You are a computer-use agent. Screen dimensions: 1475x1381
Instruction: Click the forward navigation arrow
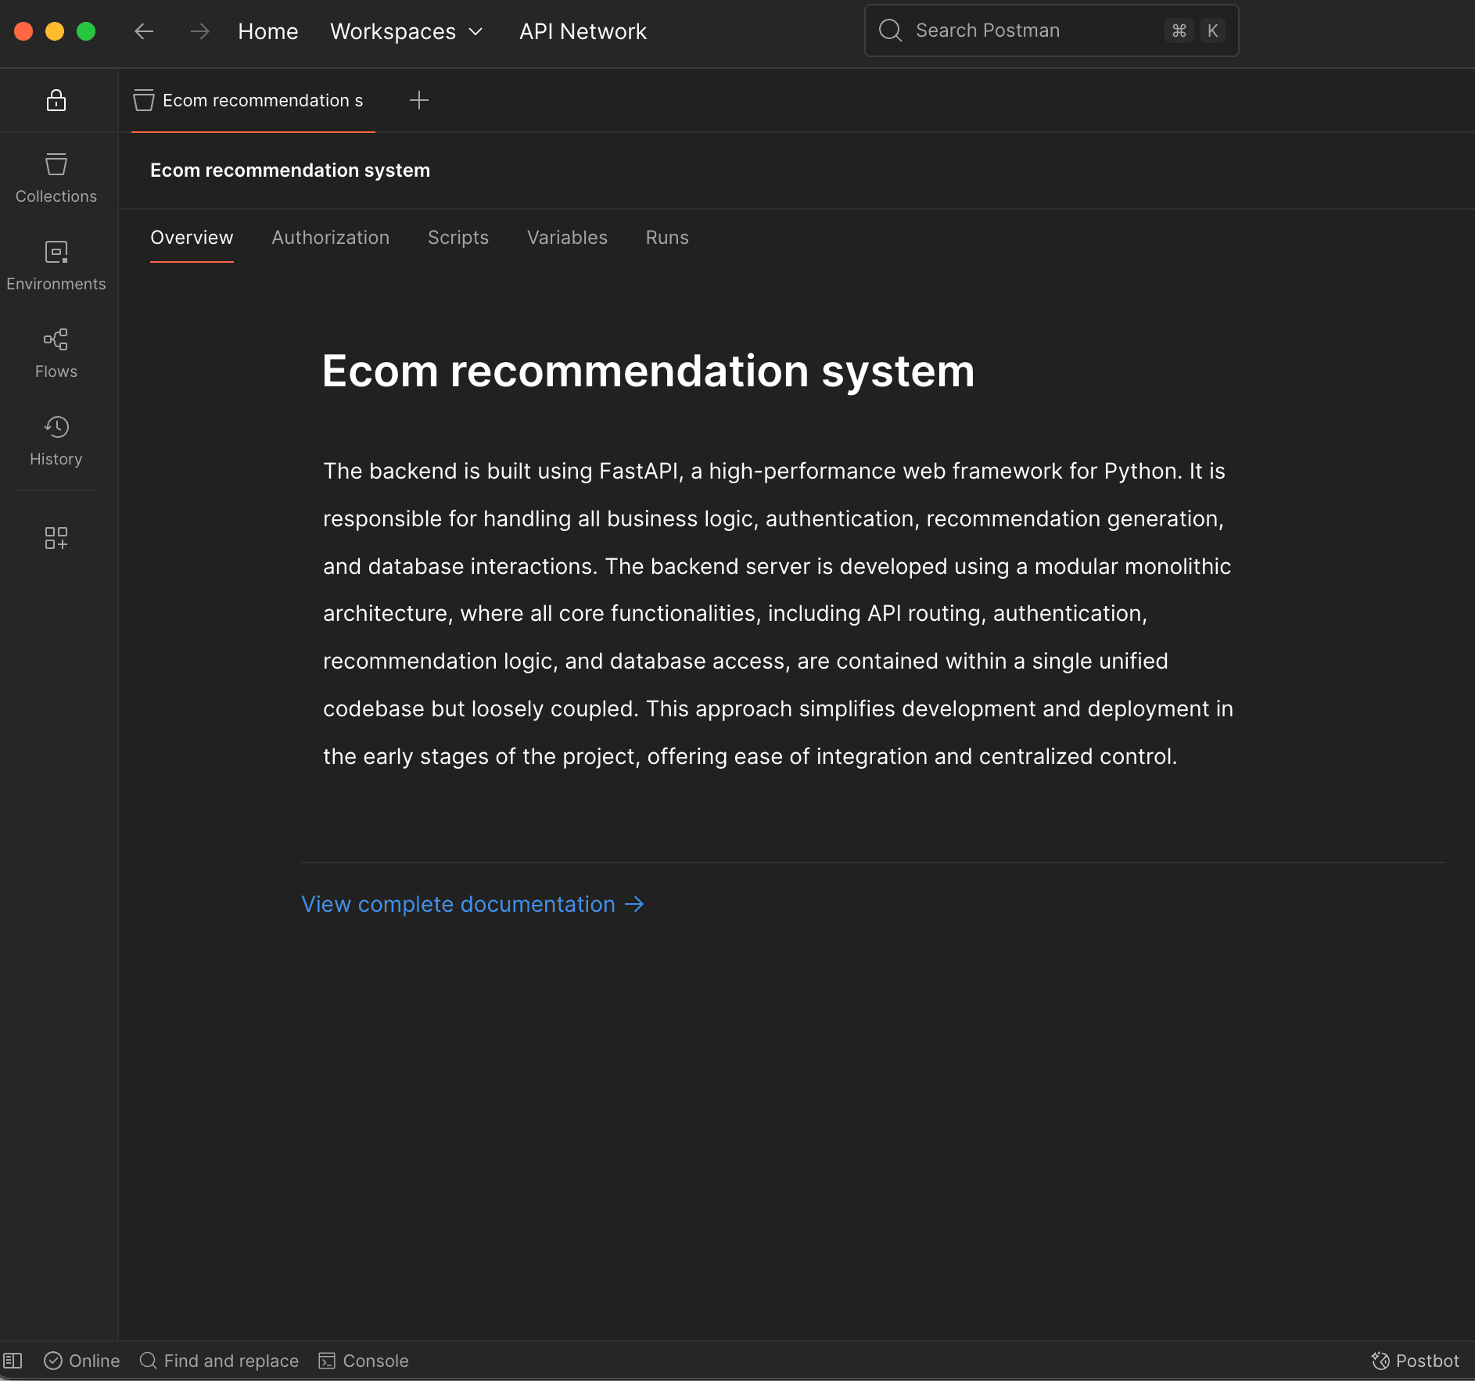[200, 31]
